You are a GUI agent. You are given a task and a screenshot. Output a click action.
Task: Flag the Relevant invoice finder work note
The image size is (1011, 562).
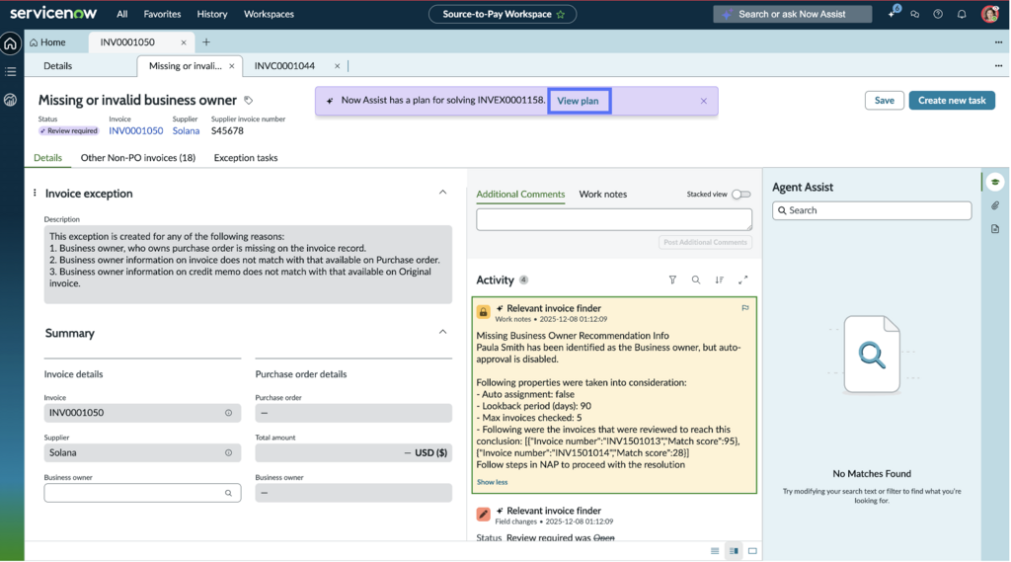[x=744, y=308]
